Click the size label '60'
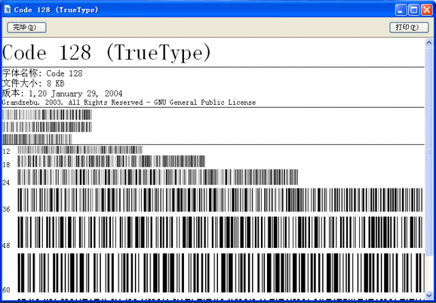The image size is (436, 303). (6, 290)
